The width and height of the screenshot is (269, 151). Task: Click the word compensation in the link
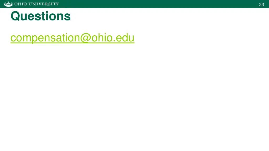click(45, 38)
